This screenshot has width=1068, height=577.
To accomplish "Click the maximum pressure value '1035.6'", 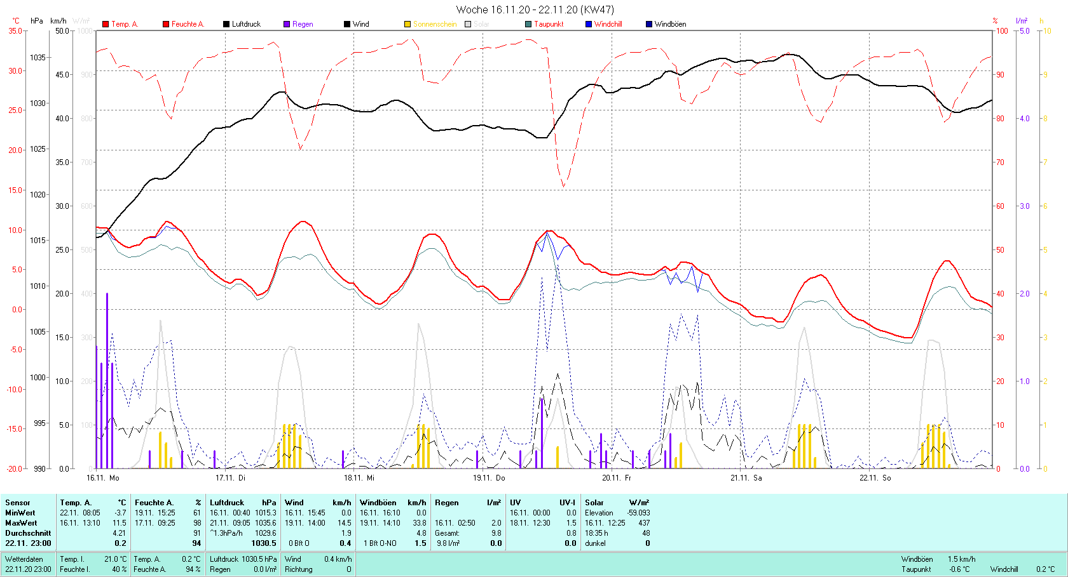I will click(x=266, y=523).
